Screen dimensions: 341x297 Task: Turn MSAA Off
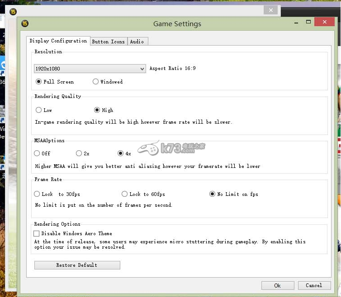[x=37, y=153]
